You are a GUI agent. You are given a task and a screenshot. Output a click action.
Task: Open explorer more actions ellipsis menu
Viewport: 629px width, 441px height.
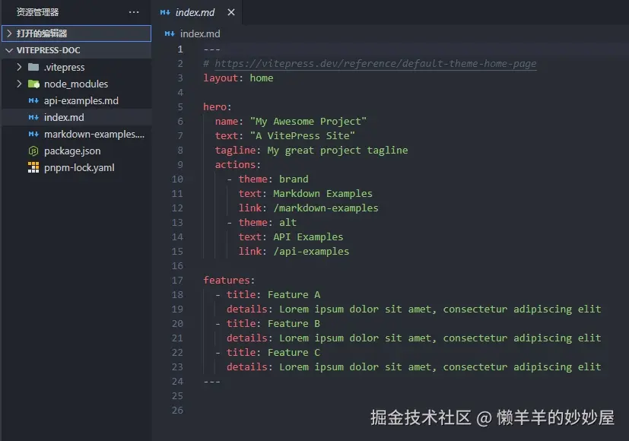(134, 12)
